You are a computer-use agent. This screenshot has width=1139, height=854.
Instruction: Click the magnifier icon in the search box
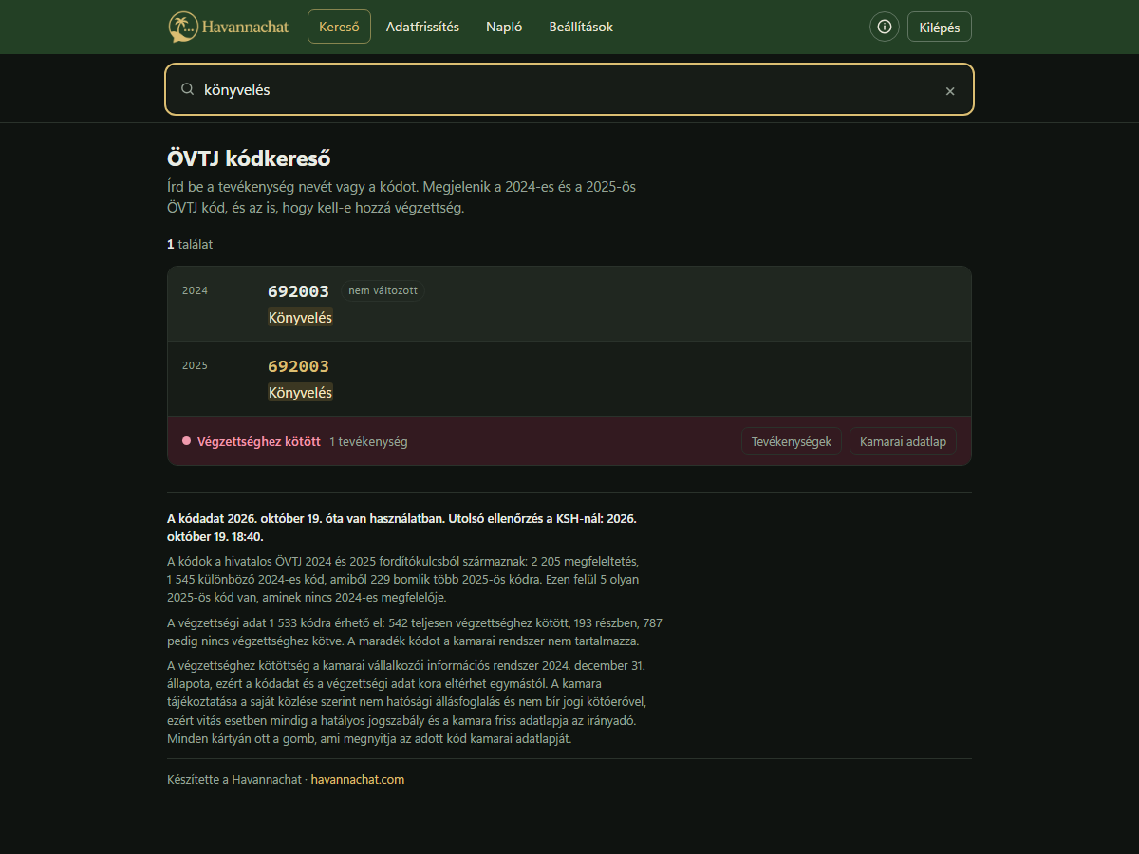[x=188, y=89]
